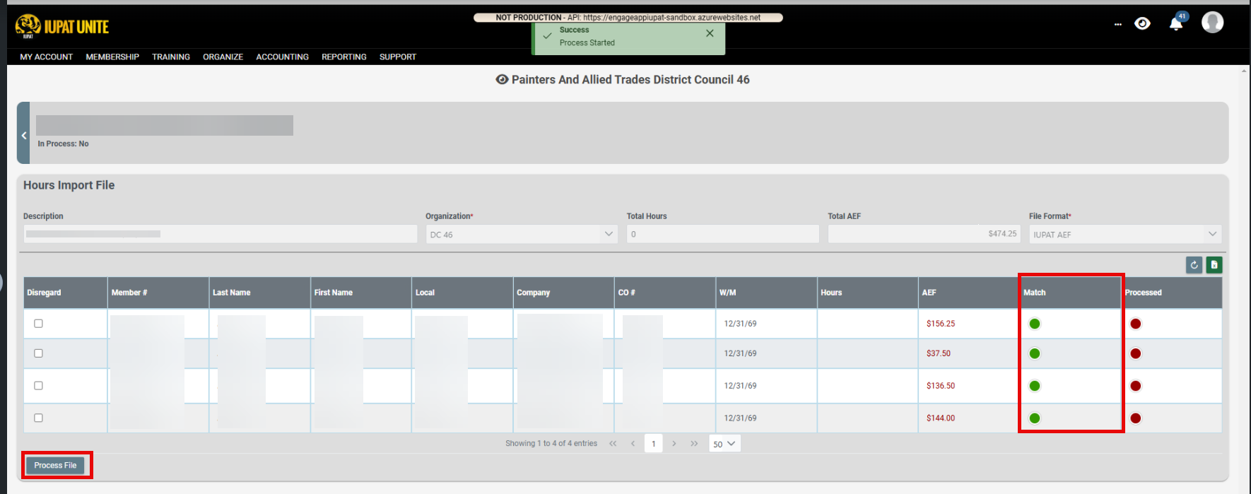Sort by Company column header

[563, 293]
